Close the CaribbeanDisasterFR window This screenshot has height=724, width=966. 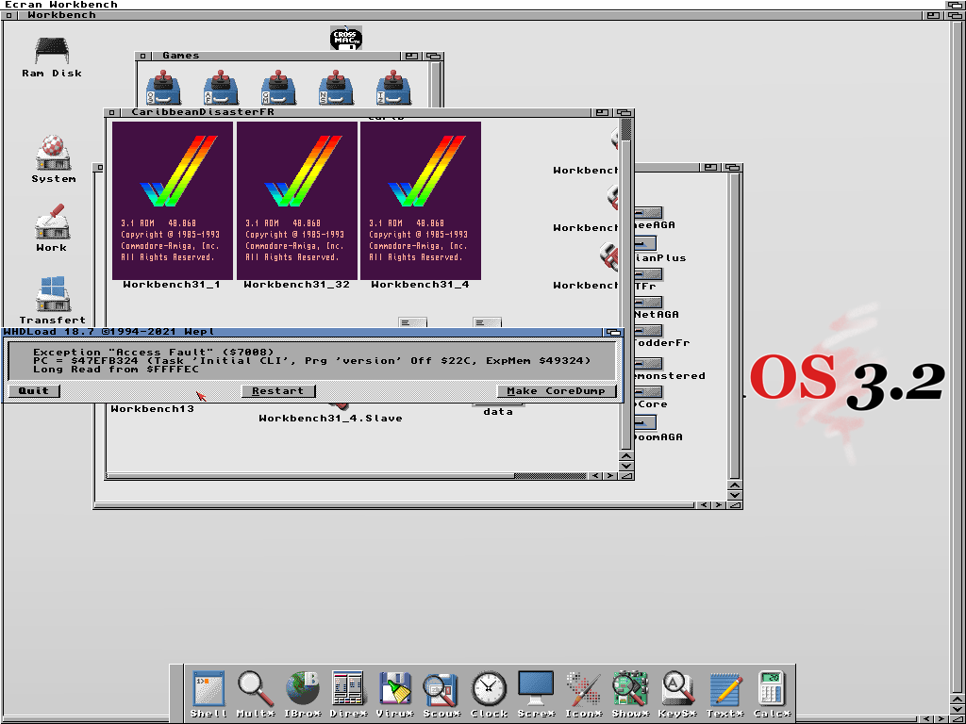tap(111, 113)
